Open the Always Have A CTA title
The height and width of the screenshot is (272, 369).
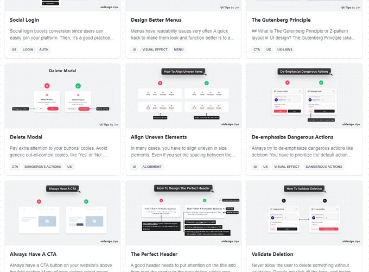pos(33,254)
